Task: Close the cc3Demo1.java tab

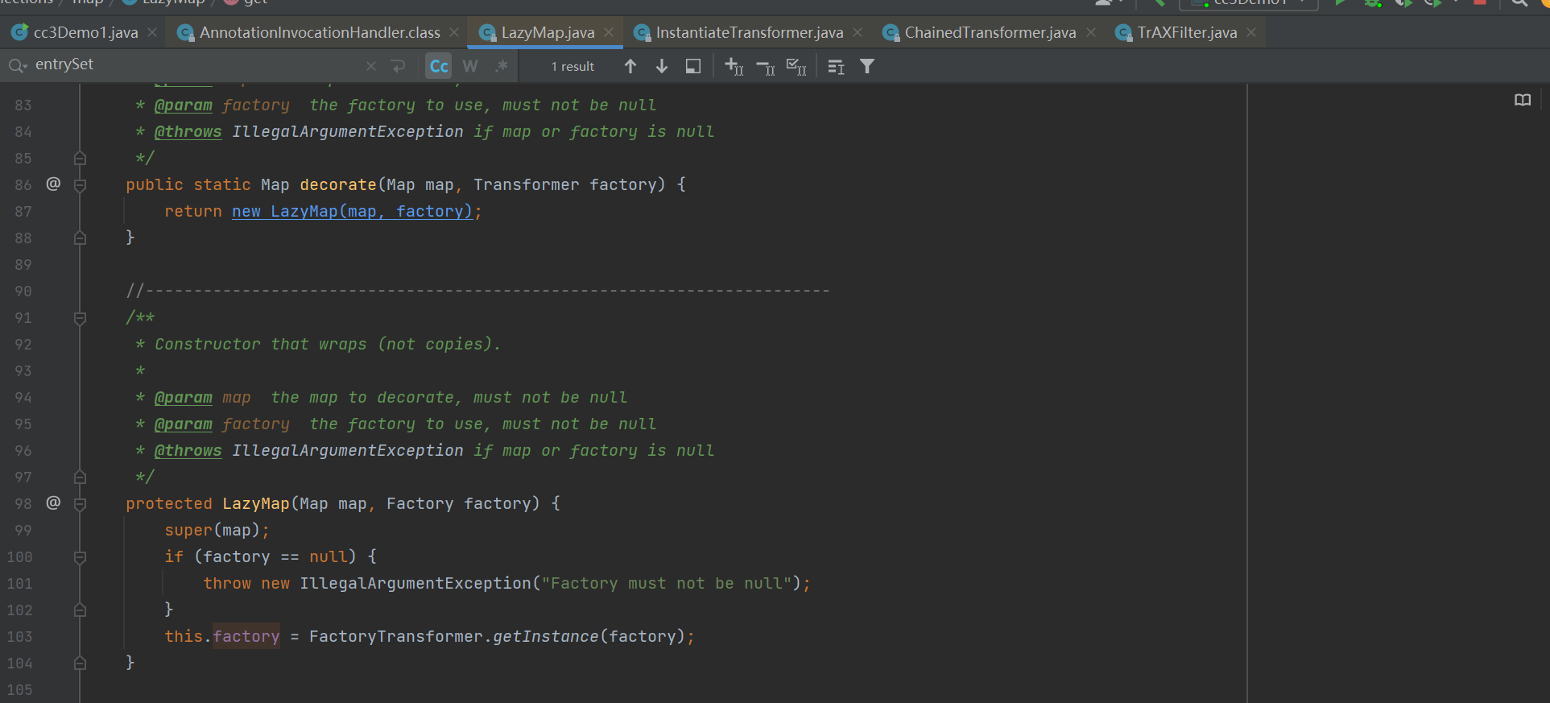Action: pyautogui.click(x=152, y=32)
